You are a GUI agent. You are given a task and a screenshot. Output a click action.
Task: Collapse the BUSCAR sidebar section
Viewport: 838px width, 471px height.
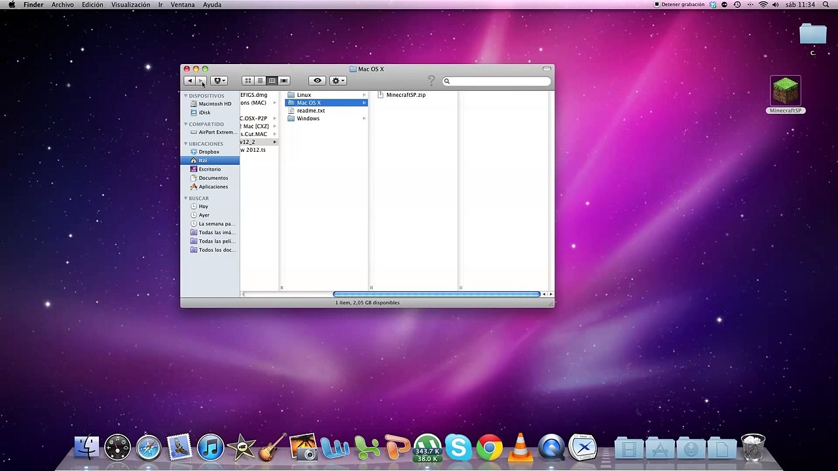click(x=186, y=198)
